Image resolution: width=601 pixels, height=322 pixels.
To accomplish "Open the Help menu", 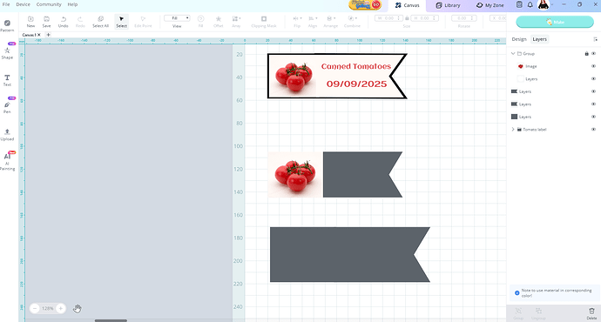I will coord(72,4).
